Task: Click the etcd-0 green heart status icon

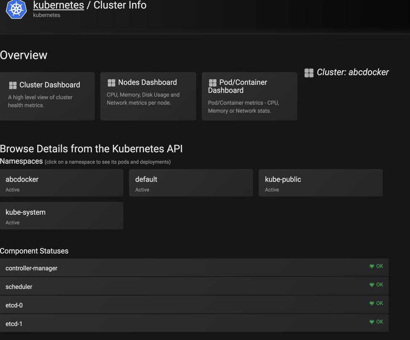Action: pos(372,303)
